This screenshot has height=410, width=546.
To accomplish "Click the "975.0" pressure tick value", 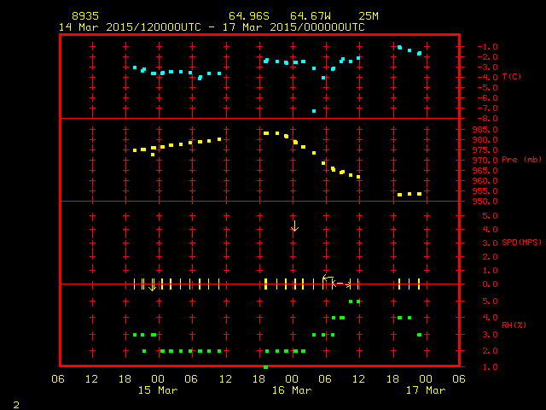I will click(485, 150).
